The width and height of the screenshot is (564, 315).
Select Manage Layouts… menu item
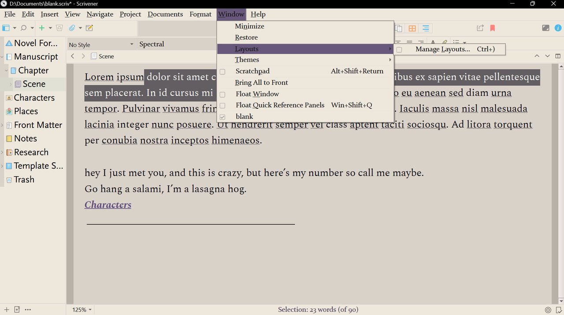point(450,49)
